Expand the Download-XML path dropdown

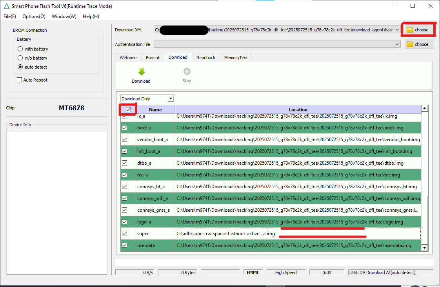point(398,30)
